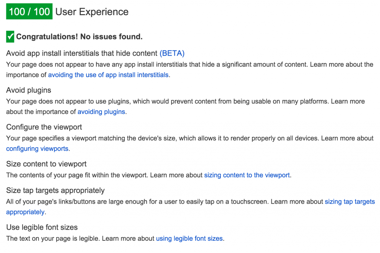Click the 'Use legible font sizes' heading
Viewport: 380px width, 253px height.
click(x=42, y=227)
